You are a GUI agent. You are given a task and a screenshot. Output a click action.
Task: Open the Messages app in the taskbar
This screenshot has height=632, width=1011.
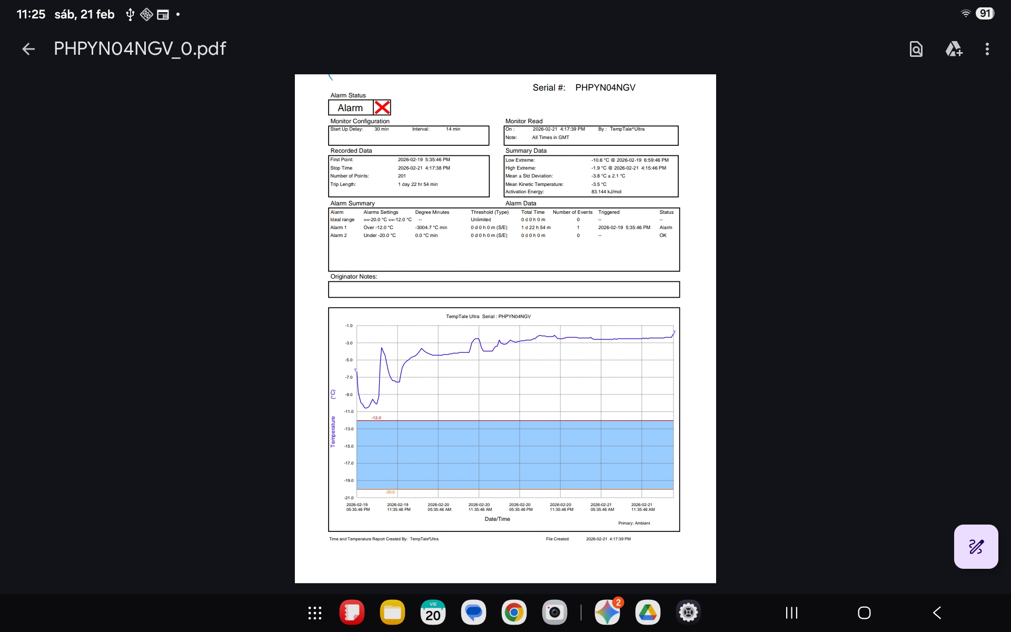[473, 613]
